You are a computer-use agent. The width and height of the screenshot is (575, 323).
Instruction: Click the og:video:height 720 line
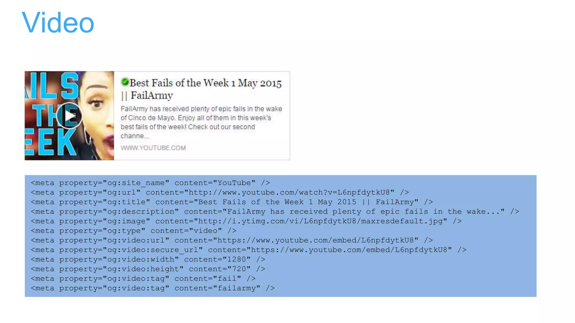coord(148,269)
